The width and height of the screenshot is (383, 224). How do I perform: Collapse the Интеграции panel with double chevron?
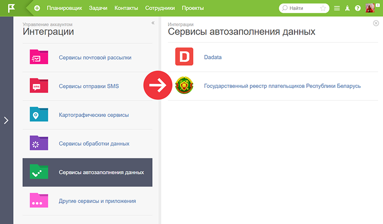[153, 23]
